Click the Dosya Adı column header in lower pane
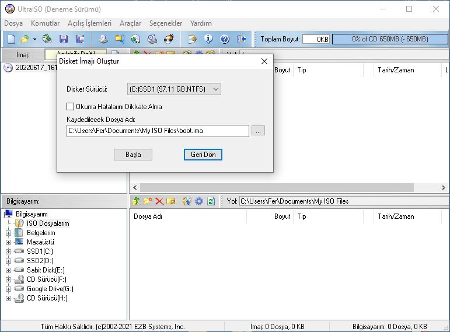 188,216
